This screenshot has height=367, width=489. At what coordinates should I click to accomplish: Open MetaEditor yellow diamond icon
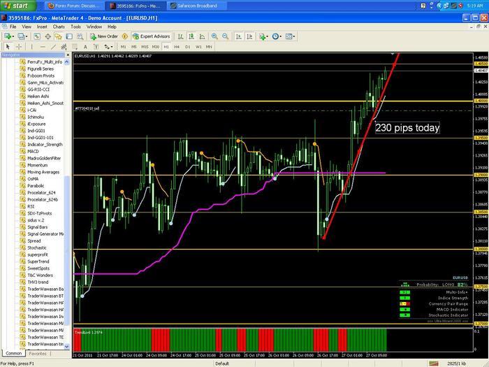tap(125, 36)
